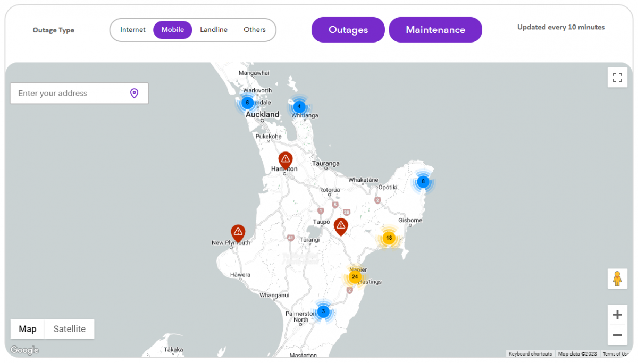Click inside the Enter your address field
The height and width of the screenshot is (363, 638).
point(69,93)
